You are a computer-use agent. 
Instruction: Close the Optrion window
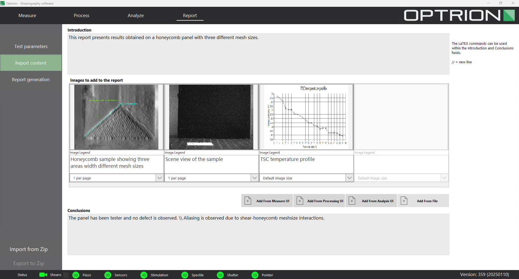(513, 3)
